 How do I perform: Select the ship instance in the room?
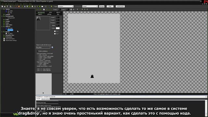point(92,76)
